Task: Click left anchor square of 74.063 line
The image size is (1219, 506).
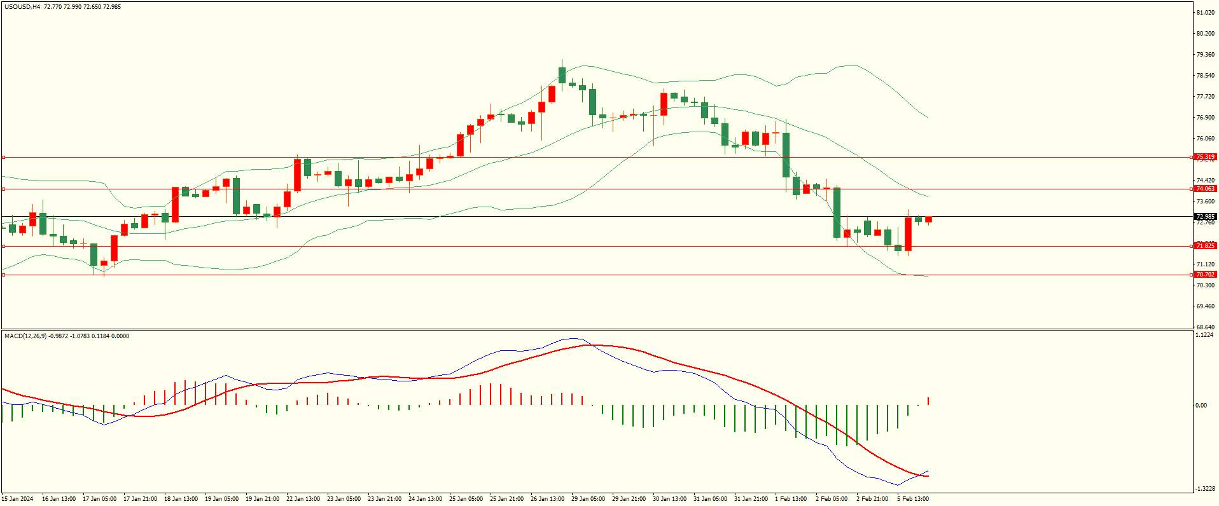Action: pos(3,189)
